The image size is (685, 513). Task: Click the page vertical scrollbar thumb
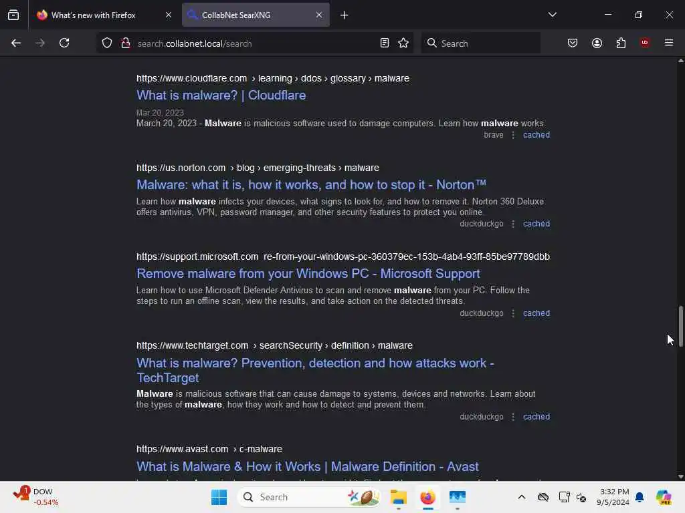point(680,326)
